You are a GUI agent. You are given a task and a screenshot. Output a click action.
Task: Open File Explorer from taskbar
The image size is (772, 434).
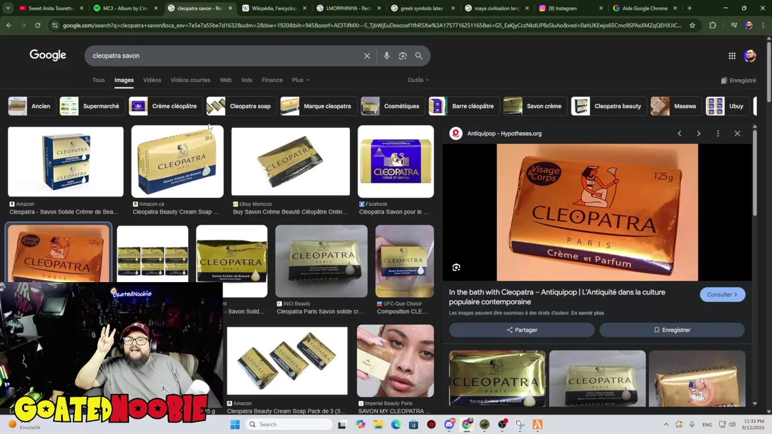[379, 424]
